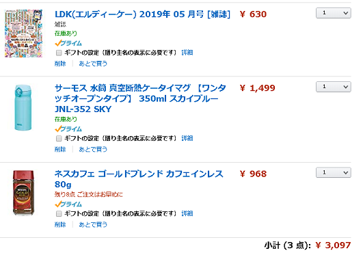Viewport: 363px width, 255px height.
Task: Click the Nescafe Gold Blend jar image
Action: click(x=23, y=193)
